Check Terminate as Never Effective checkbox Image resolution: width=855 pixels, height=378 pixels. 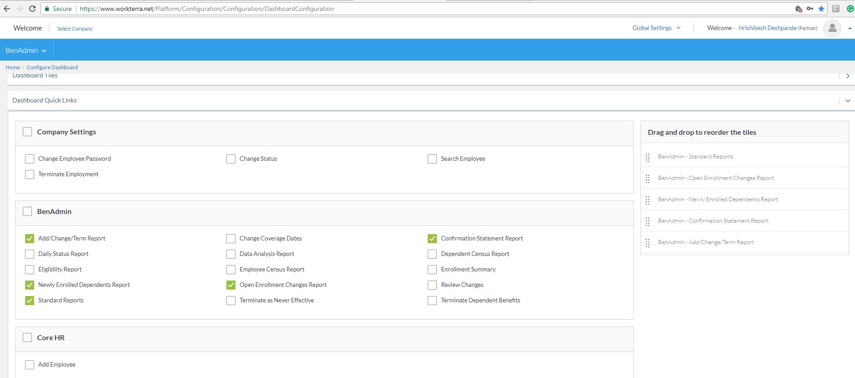click(231, 301)
